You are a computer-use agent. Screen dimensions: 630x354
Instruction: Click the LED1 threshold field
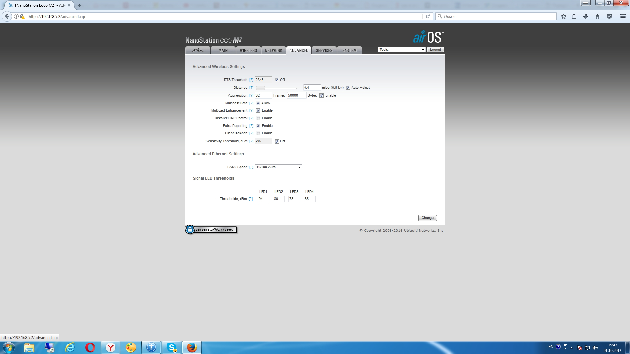tap(263, 199)
